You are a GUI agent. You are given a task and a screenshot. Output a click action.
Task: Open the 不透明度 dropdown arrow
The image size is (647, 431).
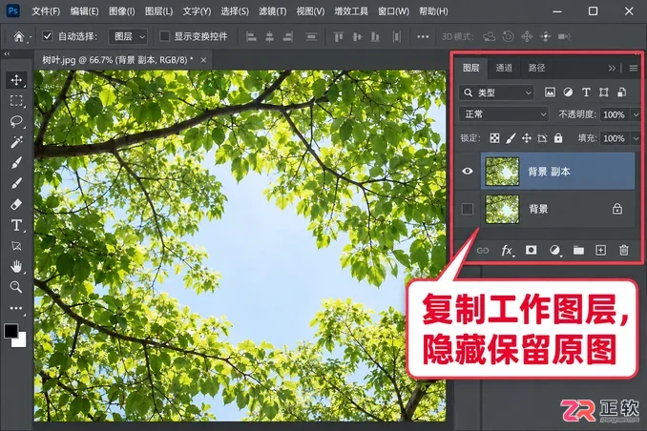(x=636, y=114)
